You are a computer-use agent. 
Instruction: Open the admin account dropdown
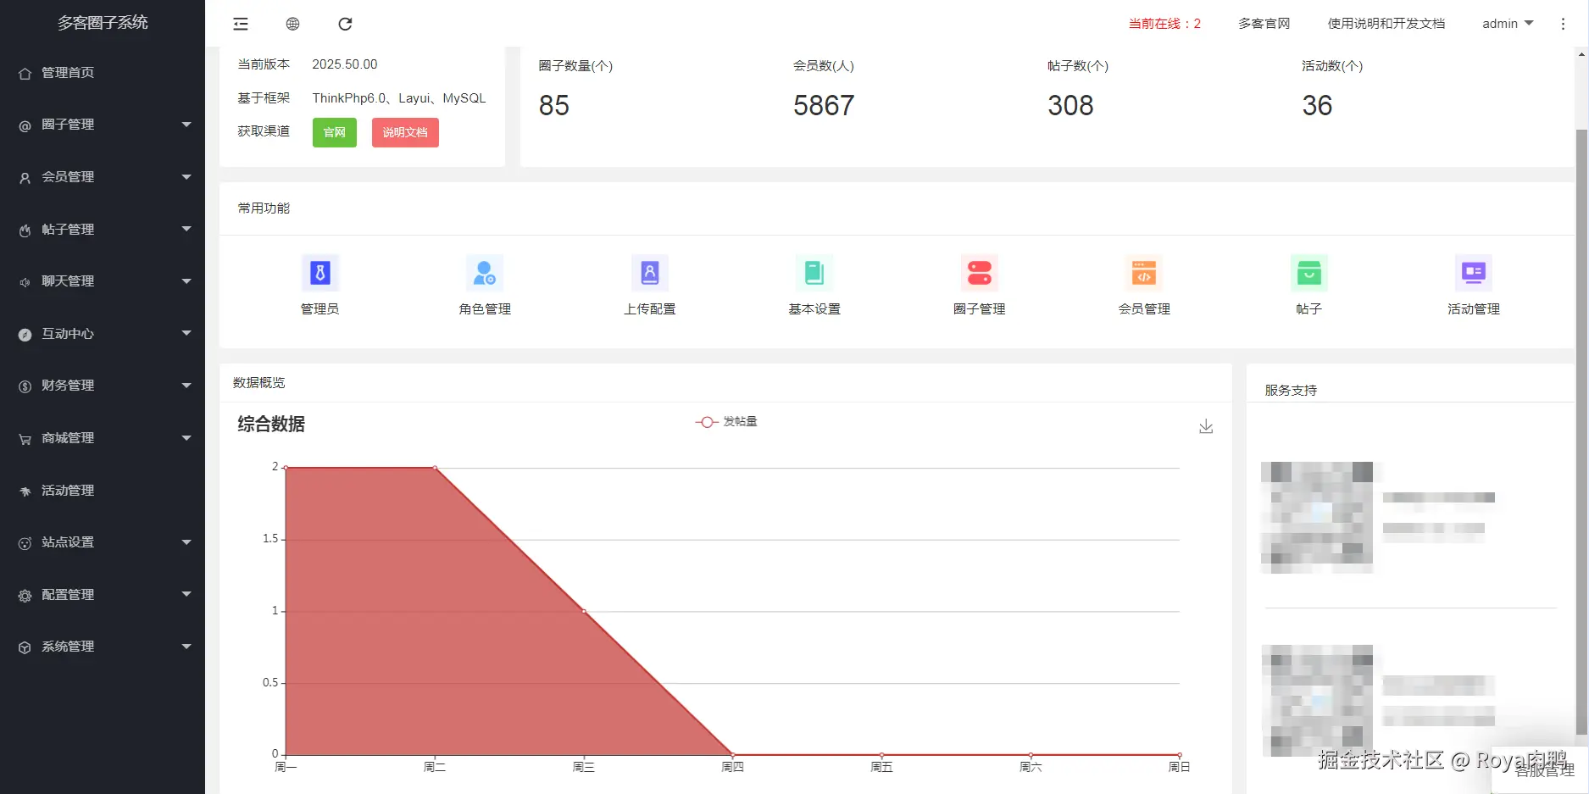(x=1508, y=24)
